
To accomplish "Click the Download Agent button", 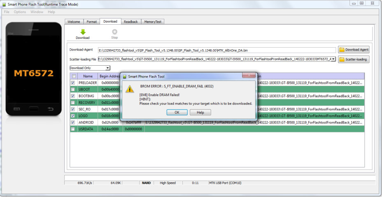I will (x=354, y=50).
